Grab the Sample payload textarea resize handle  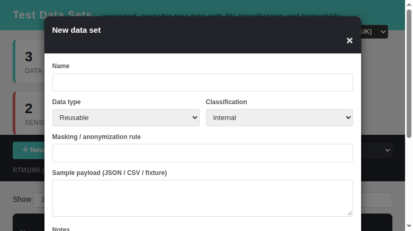(x=350, y=214)
